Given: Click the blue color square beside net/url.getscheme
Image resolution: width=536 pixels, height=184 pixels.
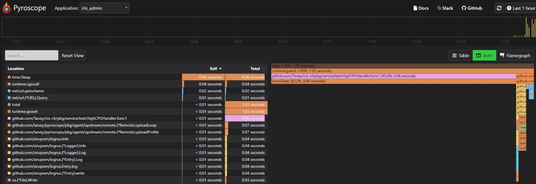Looking at the screenshot, I should (x=9, y=91).
